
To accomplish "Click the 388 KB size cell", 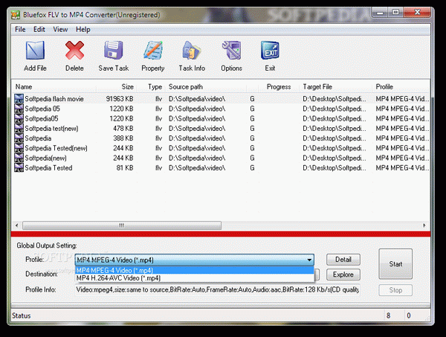I will tap(123, 138).
